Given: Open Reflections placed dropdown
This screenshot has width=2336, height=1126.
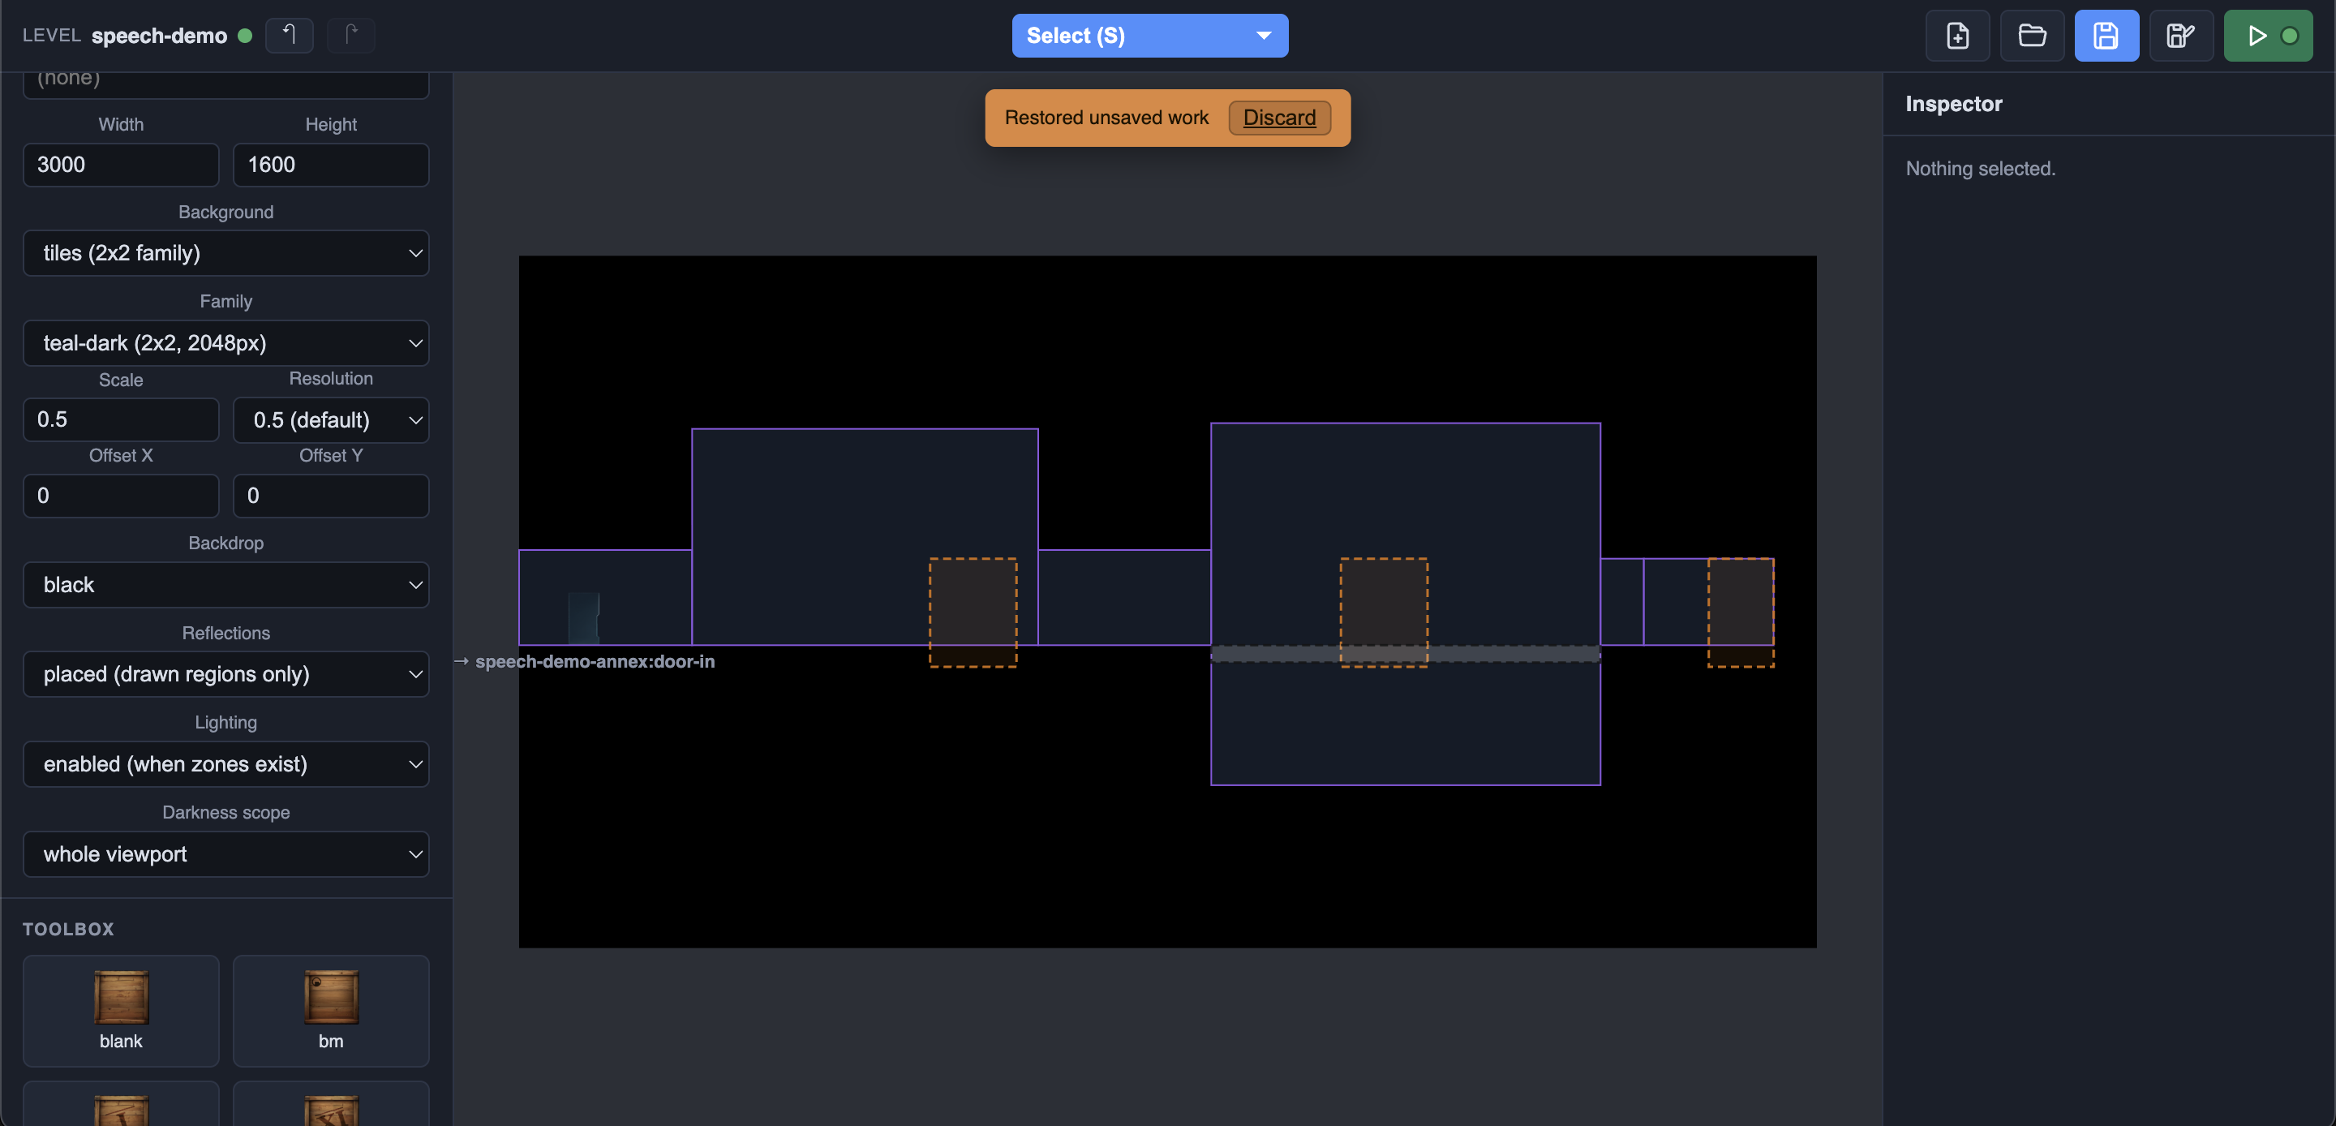Looking at the screenshot, I should point(225,673).
